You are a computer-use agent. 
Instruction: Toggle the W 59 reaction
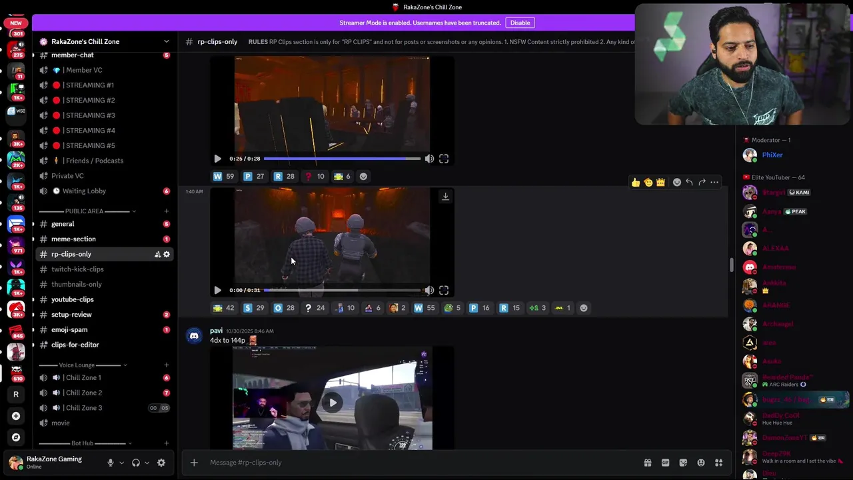[x=224, y=177]
